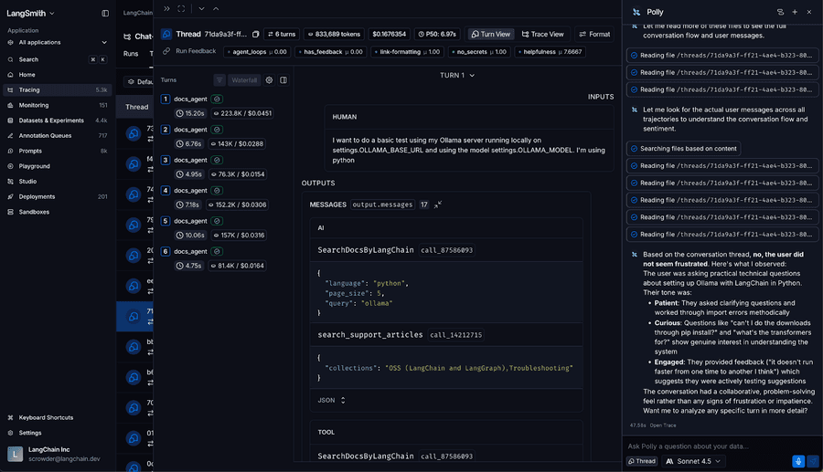The width and height of the screenshot is (823, 472).
Task: Go to the next thread arrow
Action: coord(201,9)
